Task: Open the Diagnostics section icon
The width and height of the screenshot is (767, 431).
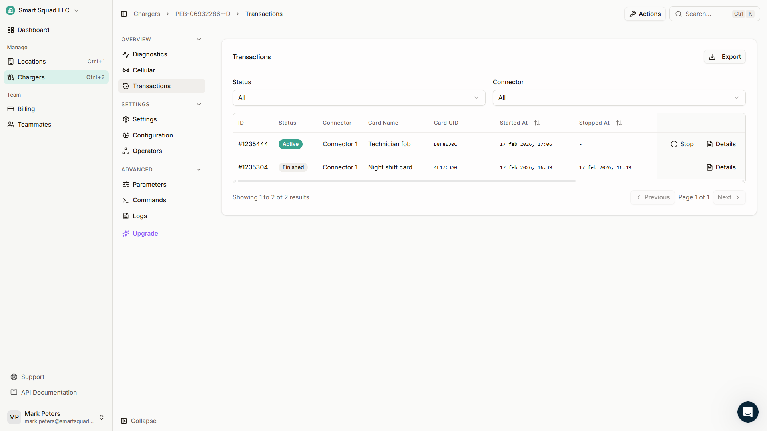Action: point(126,54)
